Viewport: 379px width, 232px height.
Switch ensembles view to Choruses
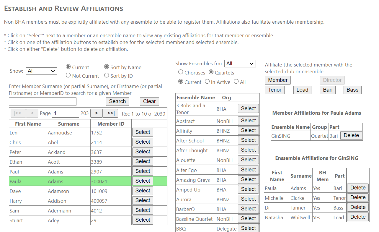(x=181, y=72)
